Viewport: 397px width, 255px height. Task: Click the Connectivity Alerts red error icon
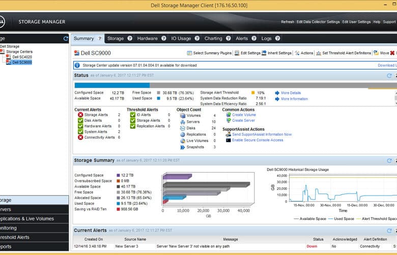coord(80,138)
